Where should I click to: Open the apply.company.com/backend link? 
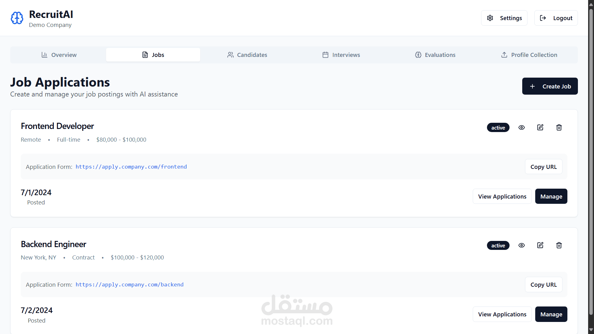click(129, 285)
